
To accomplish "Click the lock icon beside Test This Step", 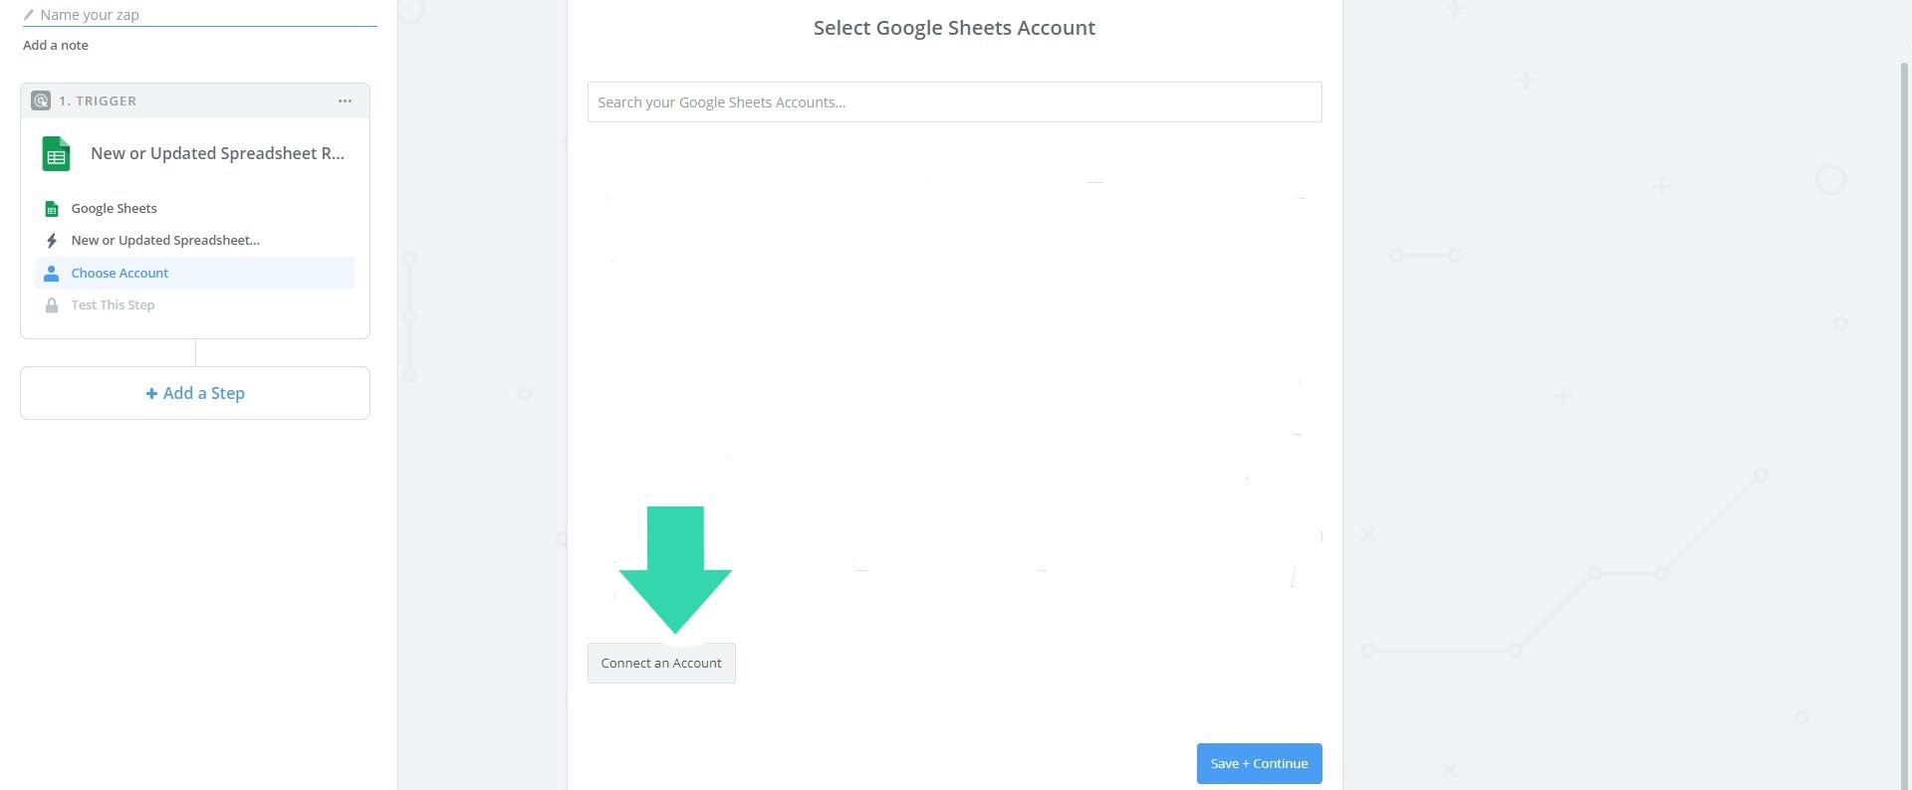I will (x=52, y=305).
